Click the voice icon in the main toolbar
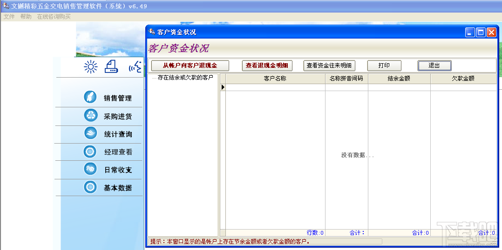The height and width of the screenshot is (250, 502). click(135, 66)
